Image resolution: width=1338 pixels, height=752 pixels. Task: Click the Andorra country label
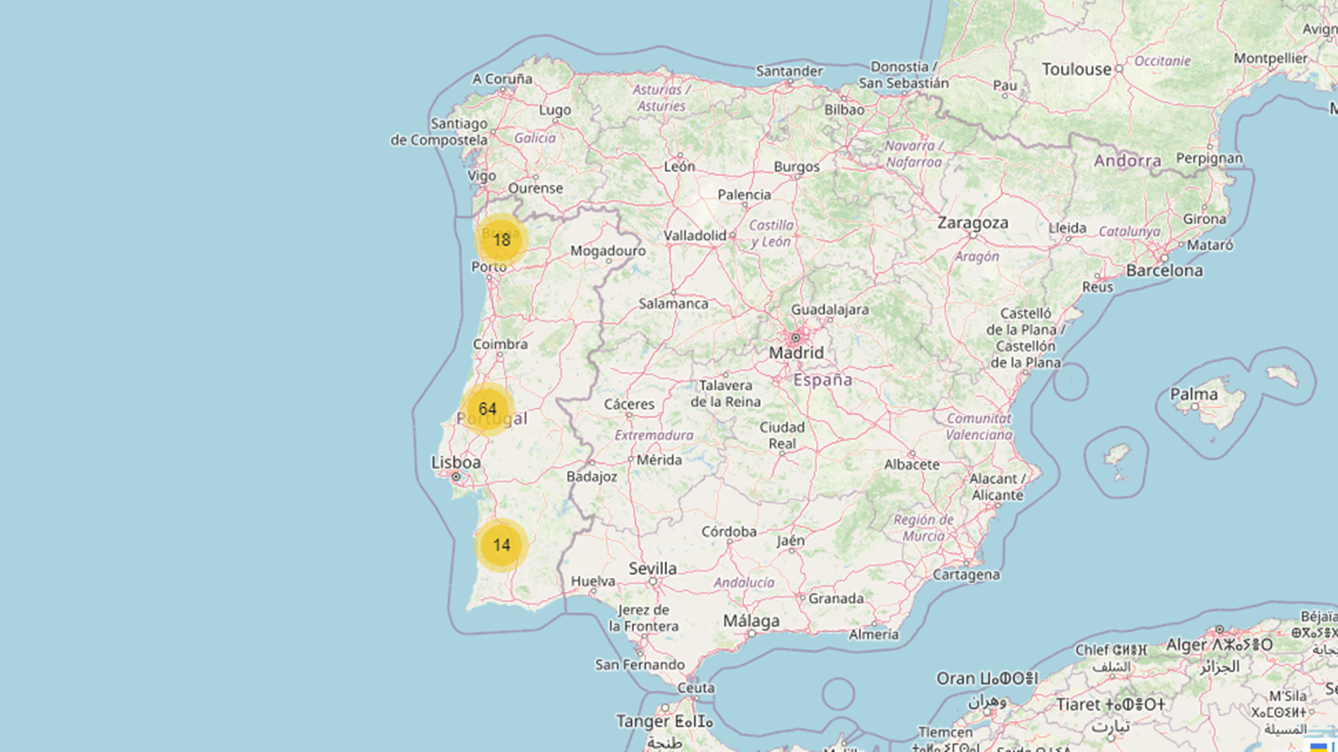tap(1127, 161)
